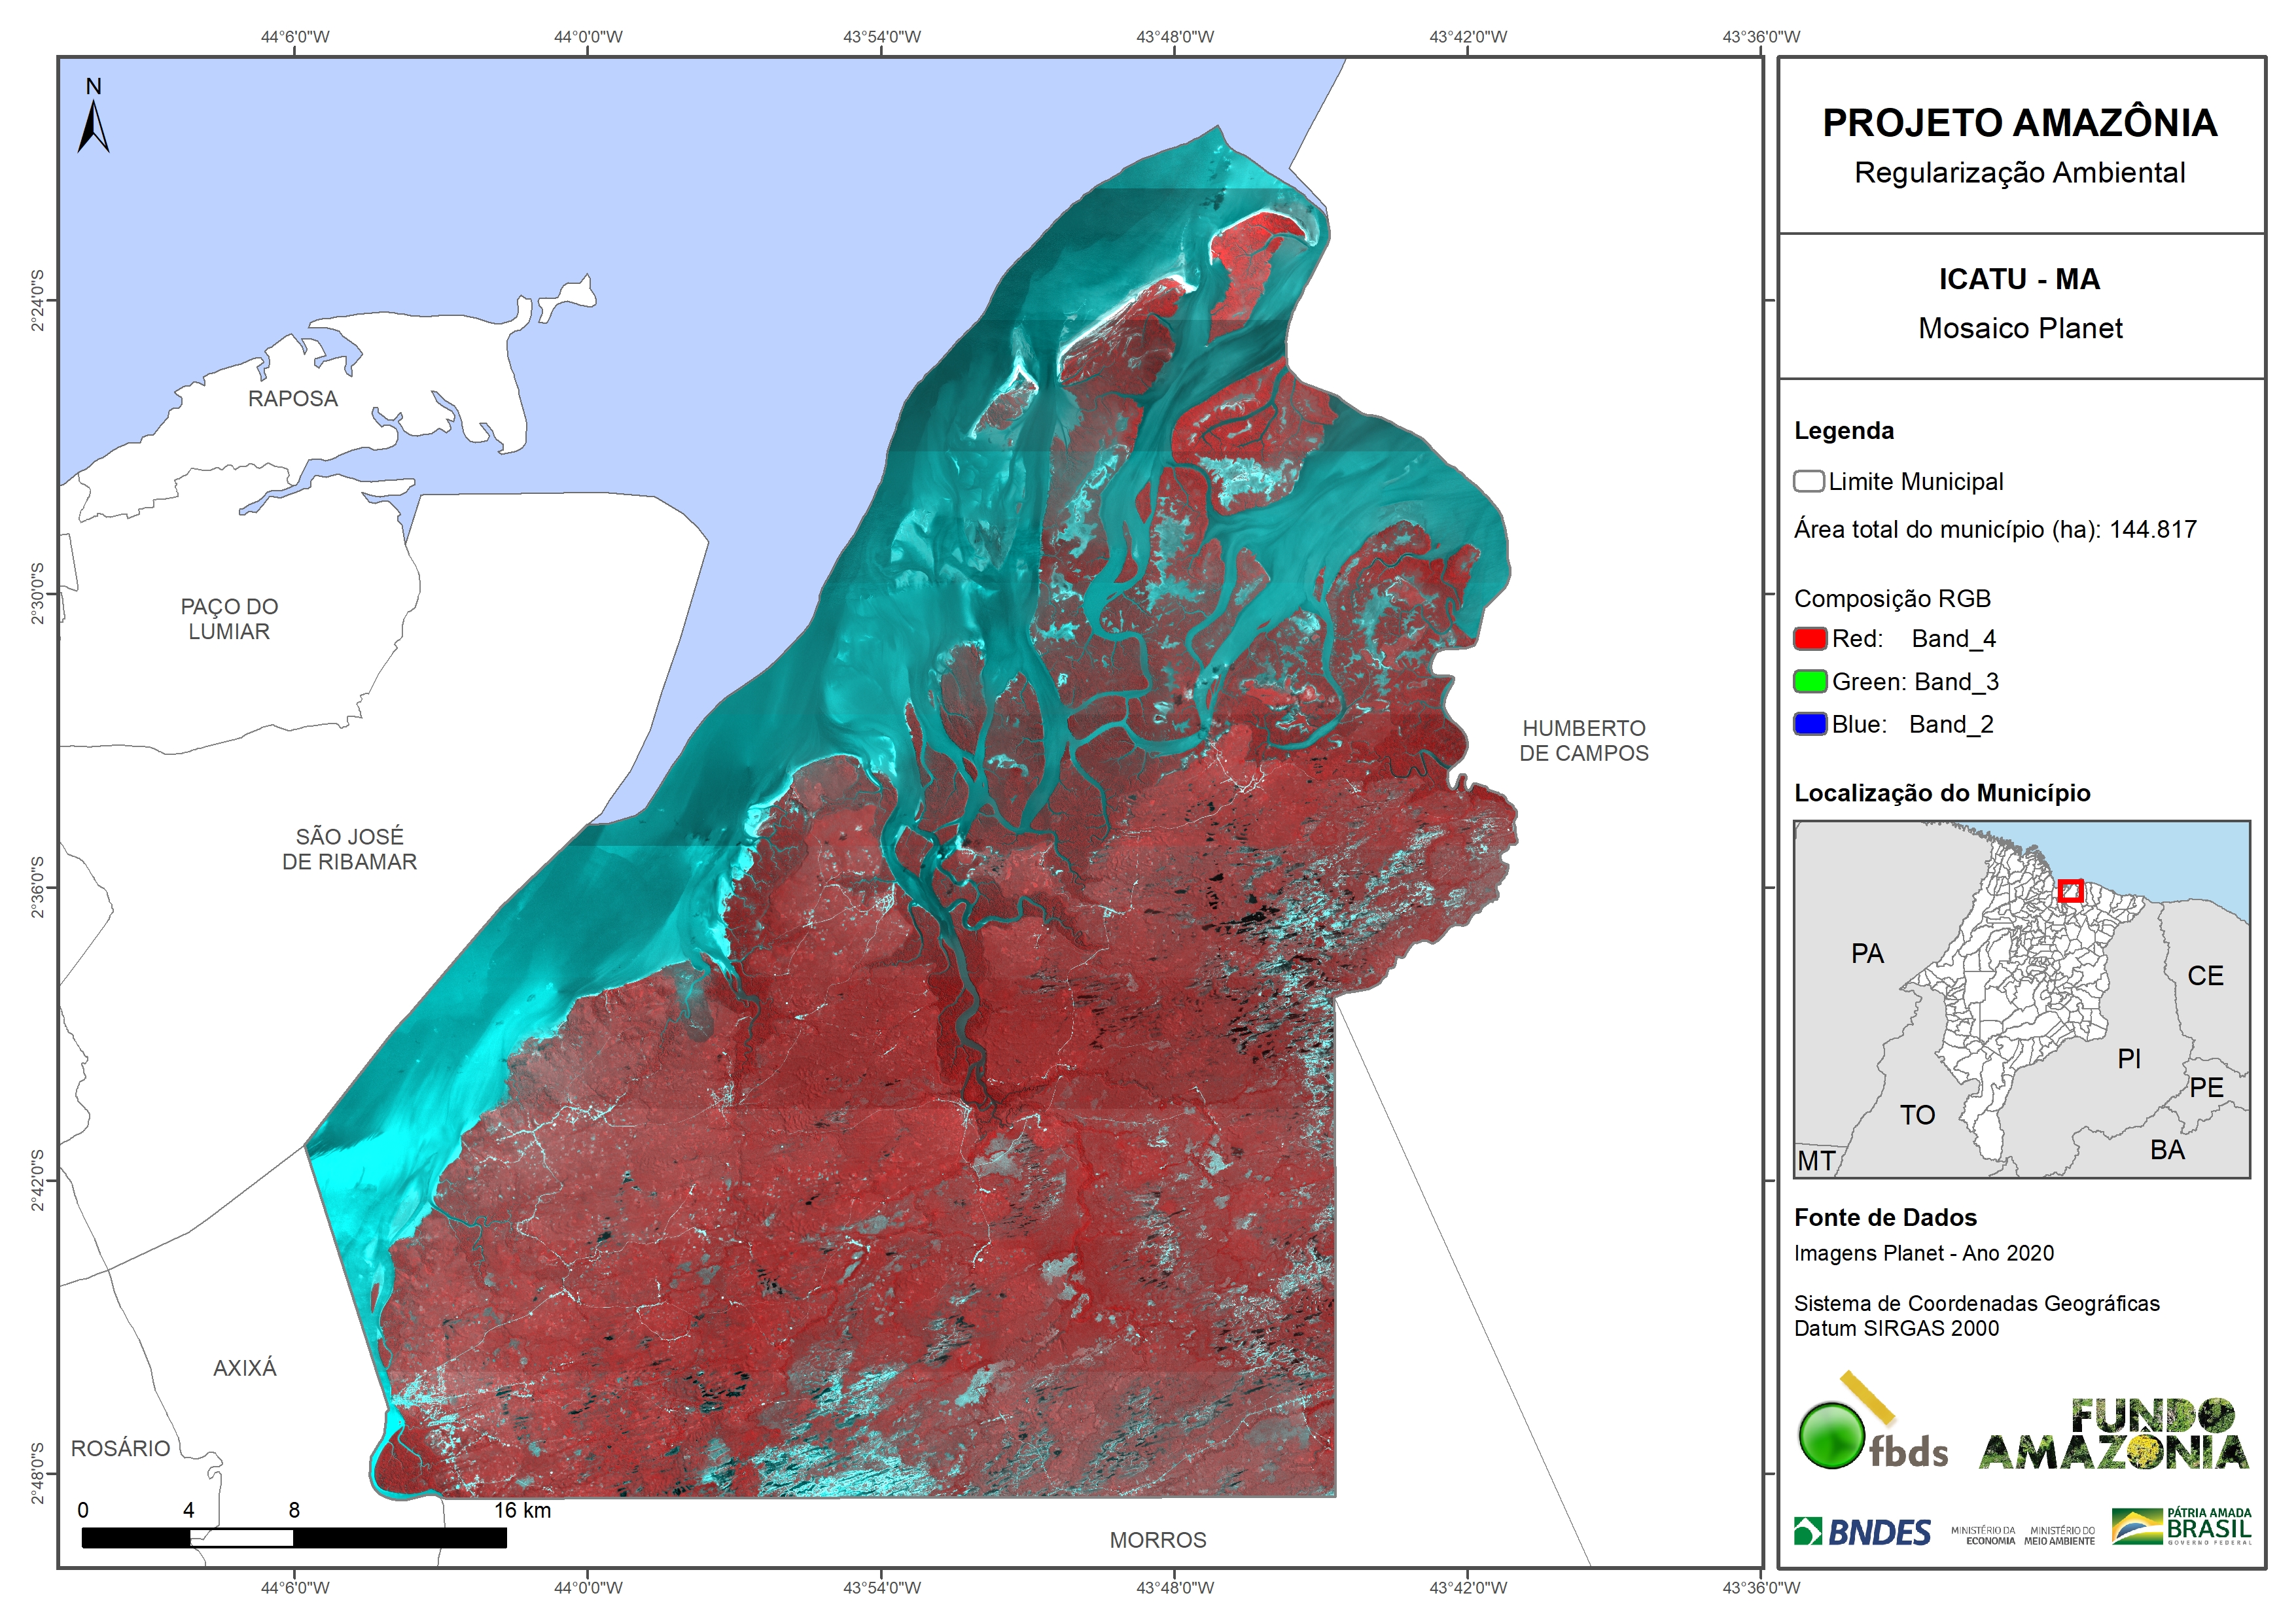This screenshot has height=1623, width=2296.
Task: Click the Limite Municipal legend symbol
Action: pos(1808,481)
